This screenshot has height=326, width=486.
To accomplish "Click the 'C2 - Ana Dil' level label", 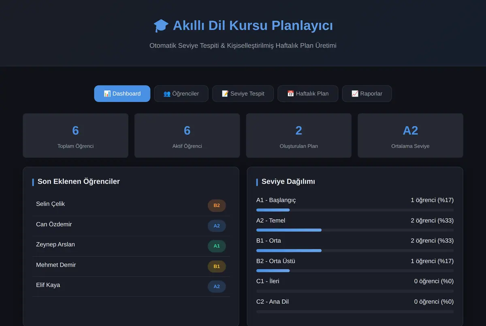I will (x=273, y=302).
